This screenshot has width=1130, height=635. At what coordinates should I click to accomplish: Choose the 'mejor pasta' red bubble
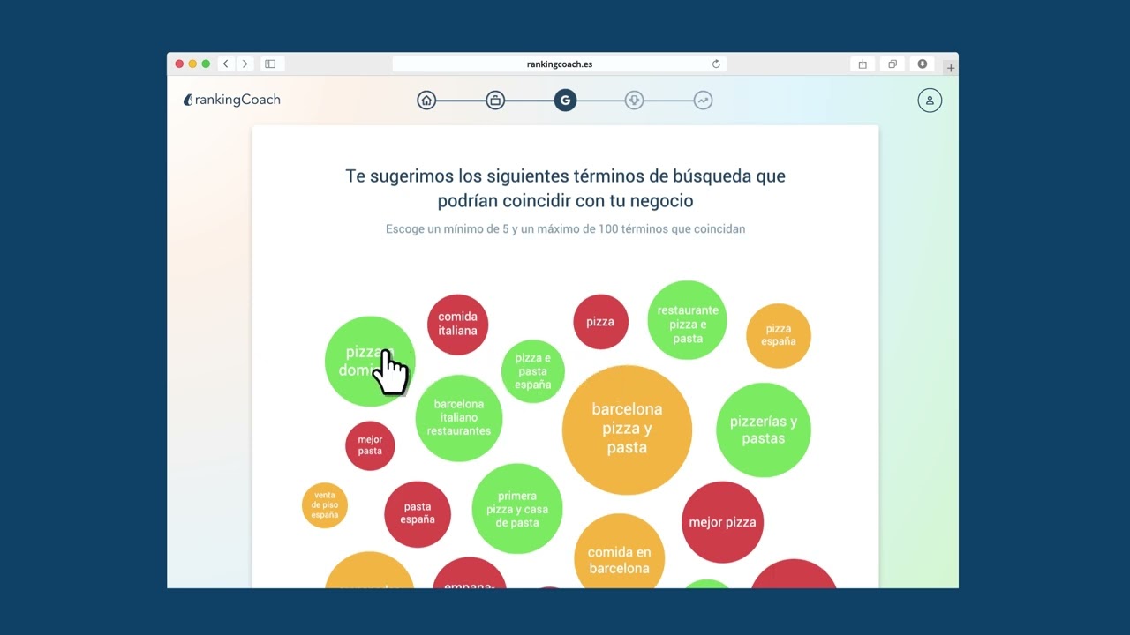click(370, 445)
